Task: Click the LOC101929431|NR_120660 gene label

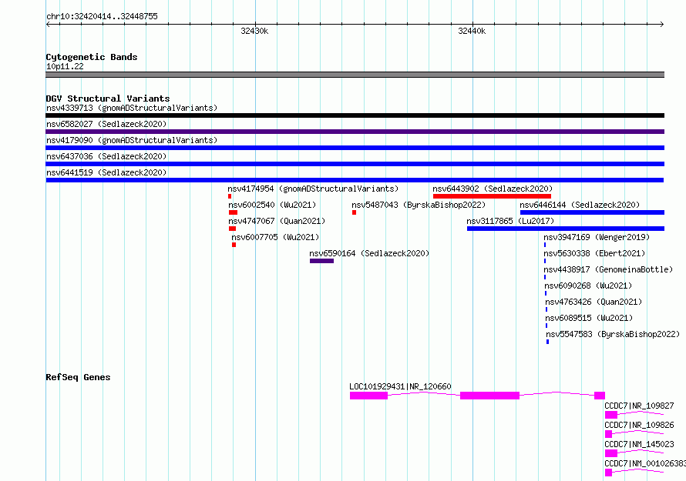Action: coord(400,386)
